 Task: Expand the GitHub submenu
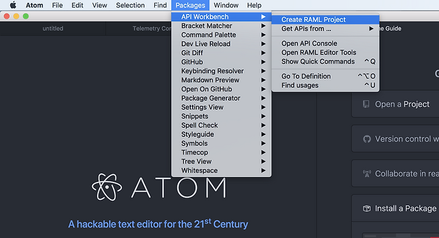(221, 62)
